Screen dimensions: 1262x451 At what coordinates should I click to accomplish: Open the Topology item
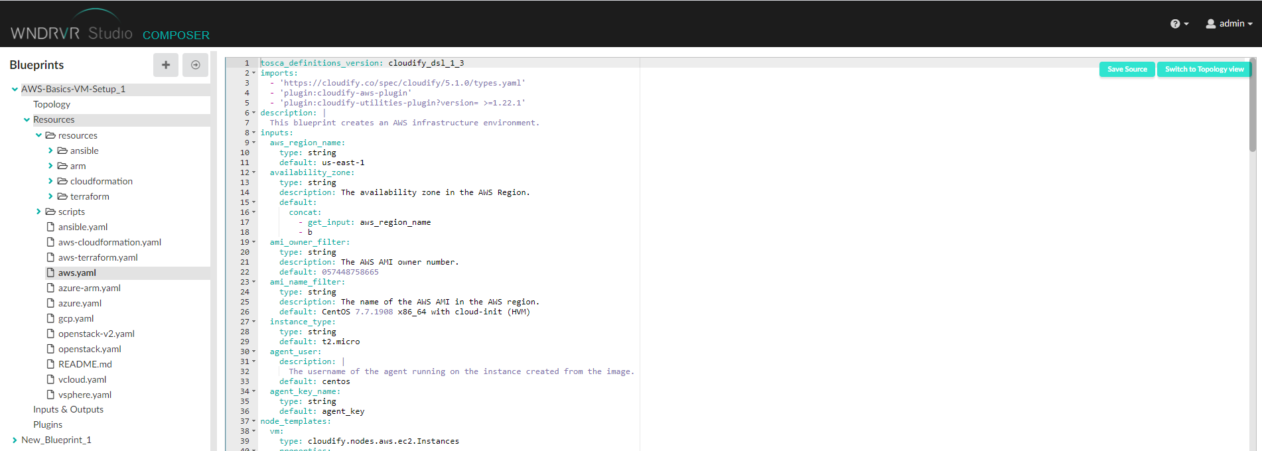pyautogui.click(x=52, y=104)
